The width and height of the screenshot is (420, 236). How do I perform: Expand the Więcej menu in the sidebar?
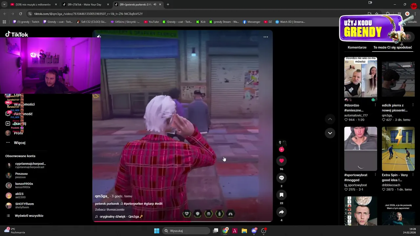tap(15, 143)
